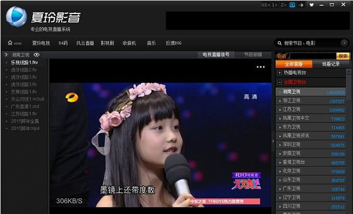Set window size to 1x

click(x=275, y=5)
